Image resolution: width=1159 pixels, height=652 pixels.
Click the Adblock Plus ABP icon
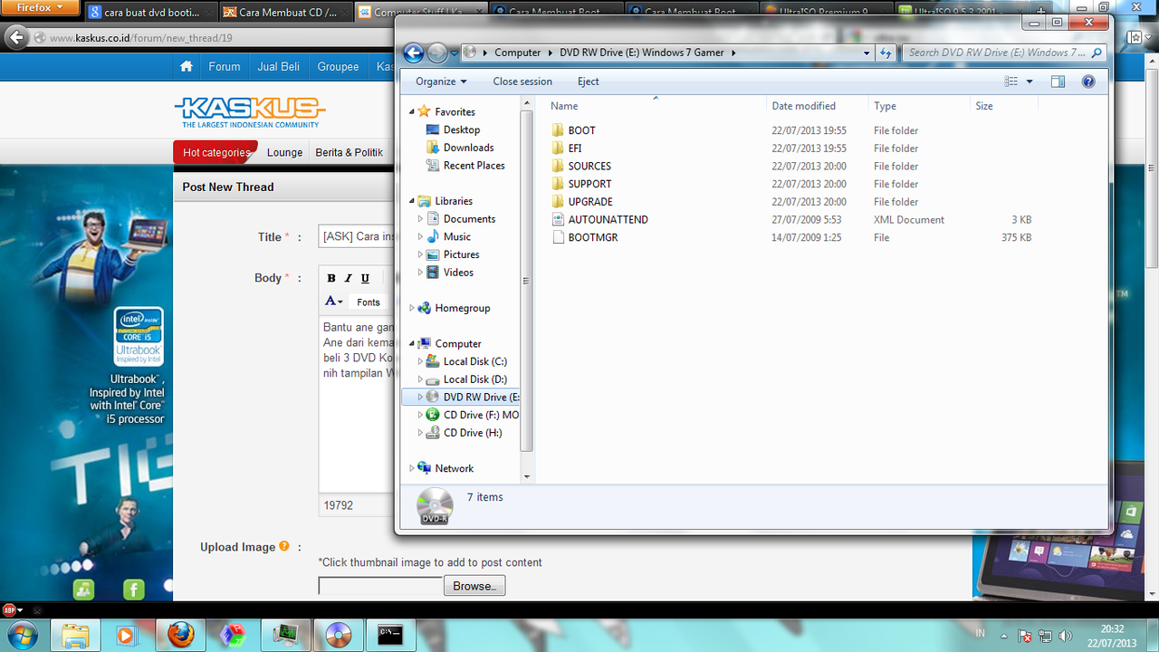[x=9, y=609]
